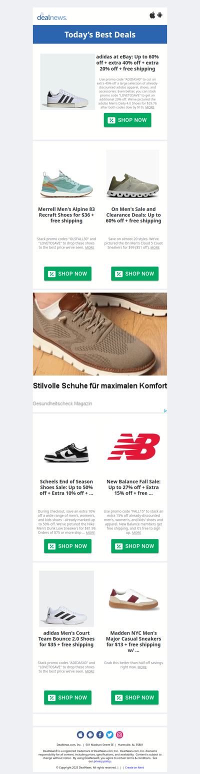Viewport: 200px width, 774px height.
Task: Open the privacy policy link
Action: tap(102, 761)
